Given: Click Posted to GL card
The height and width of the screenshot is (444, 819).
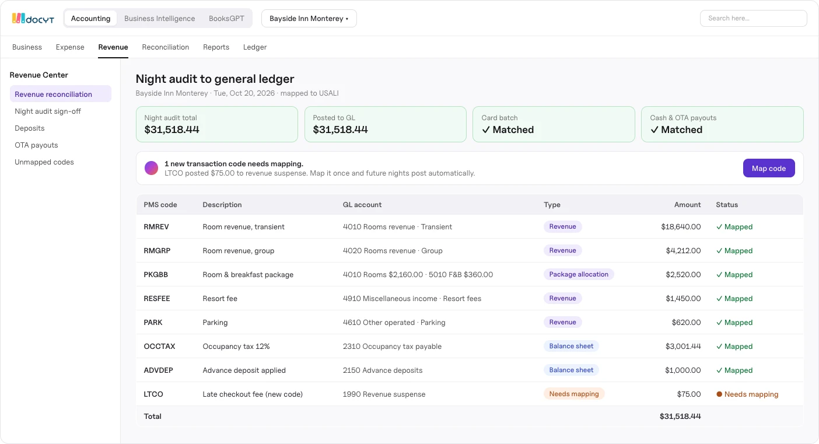Looking at the screenshot, I should 386,124.
